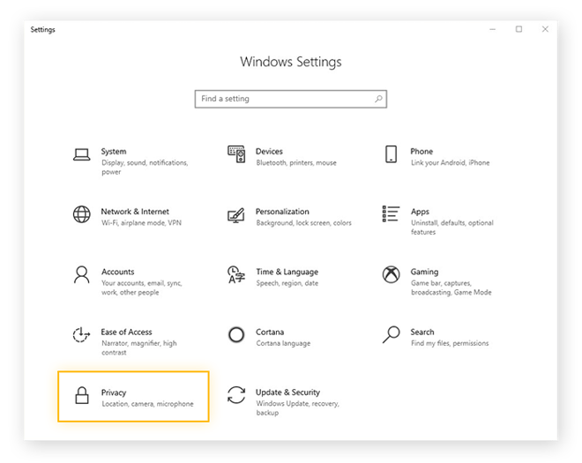Click 'Display, sound, notifications, power' description

click(145, 167)
